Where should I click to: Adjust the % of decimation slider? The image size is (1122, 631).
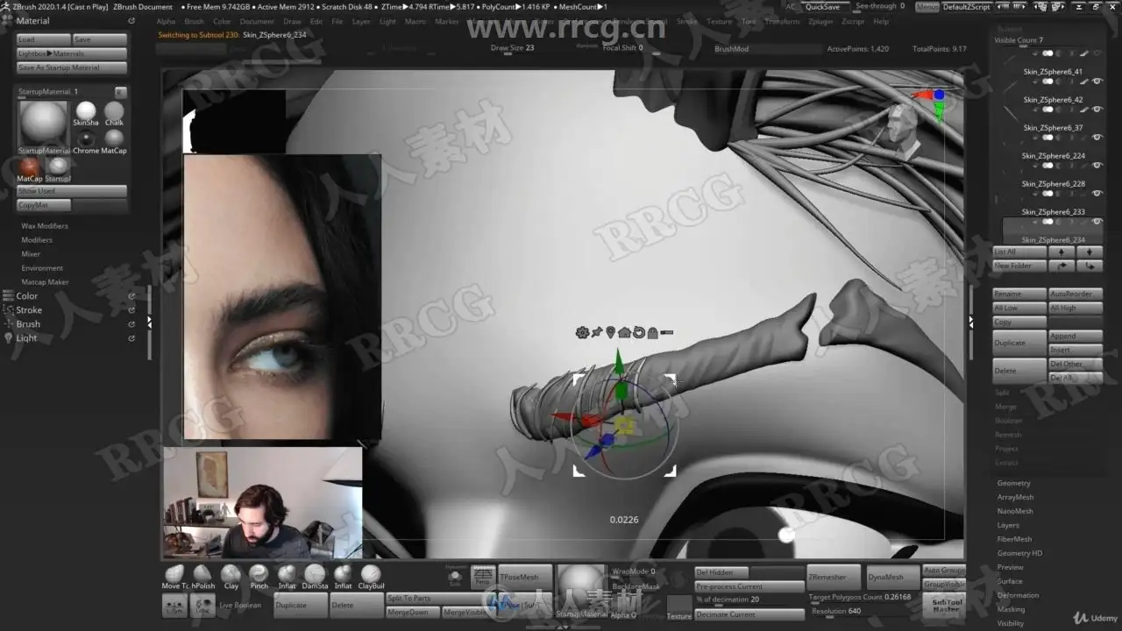(749, 599)
